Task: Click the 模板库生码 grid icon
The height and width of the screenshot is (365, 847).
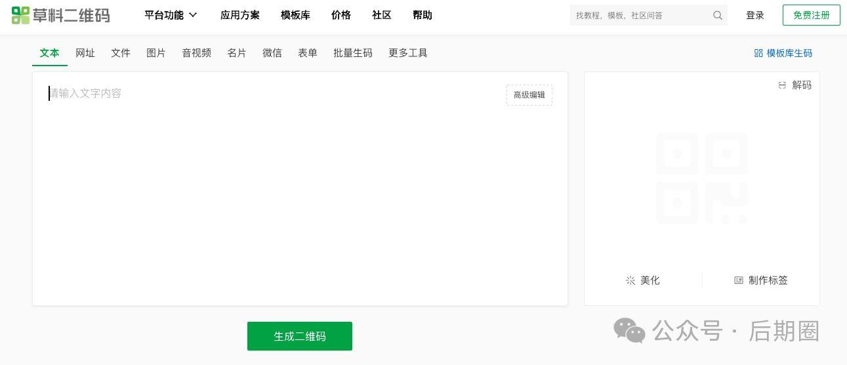Action: pyautogui.click(x=758, y=53)
